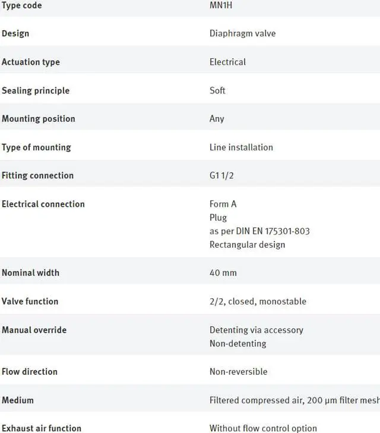Select the Line installation value
The width and height of the screenshot is (380, 433).
pyautogui.click(x=241, y=147)
